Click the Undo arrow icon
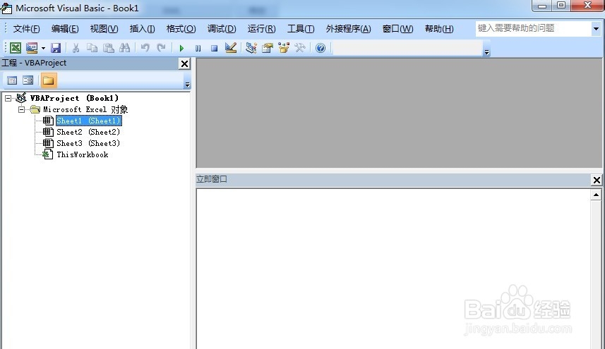Viewport: 605px width, 349px height. click(x=145, y=48)
